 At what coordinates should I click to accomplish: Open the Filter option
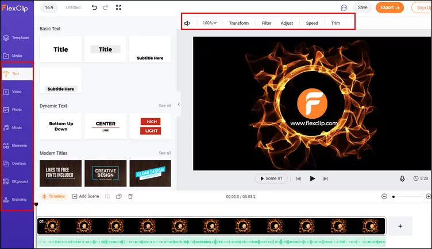coord(267,23)
